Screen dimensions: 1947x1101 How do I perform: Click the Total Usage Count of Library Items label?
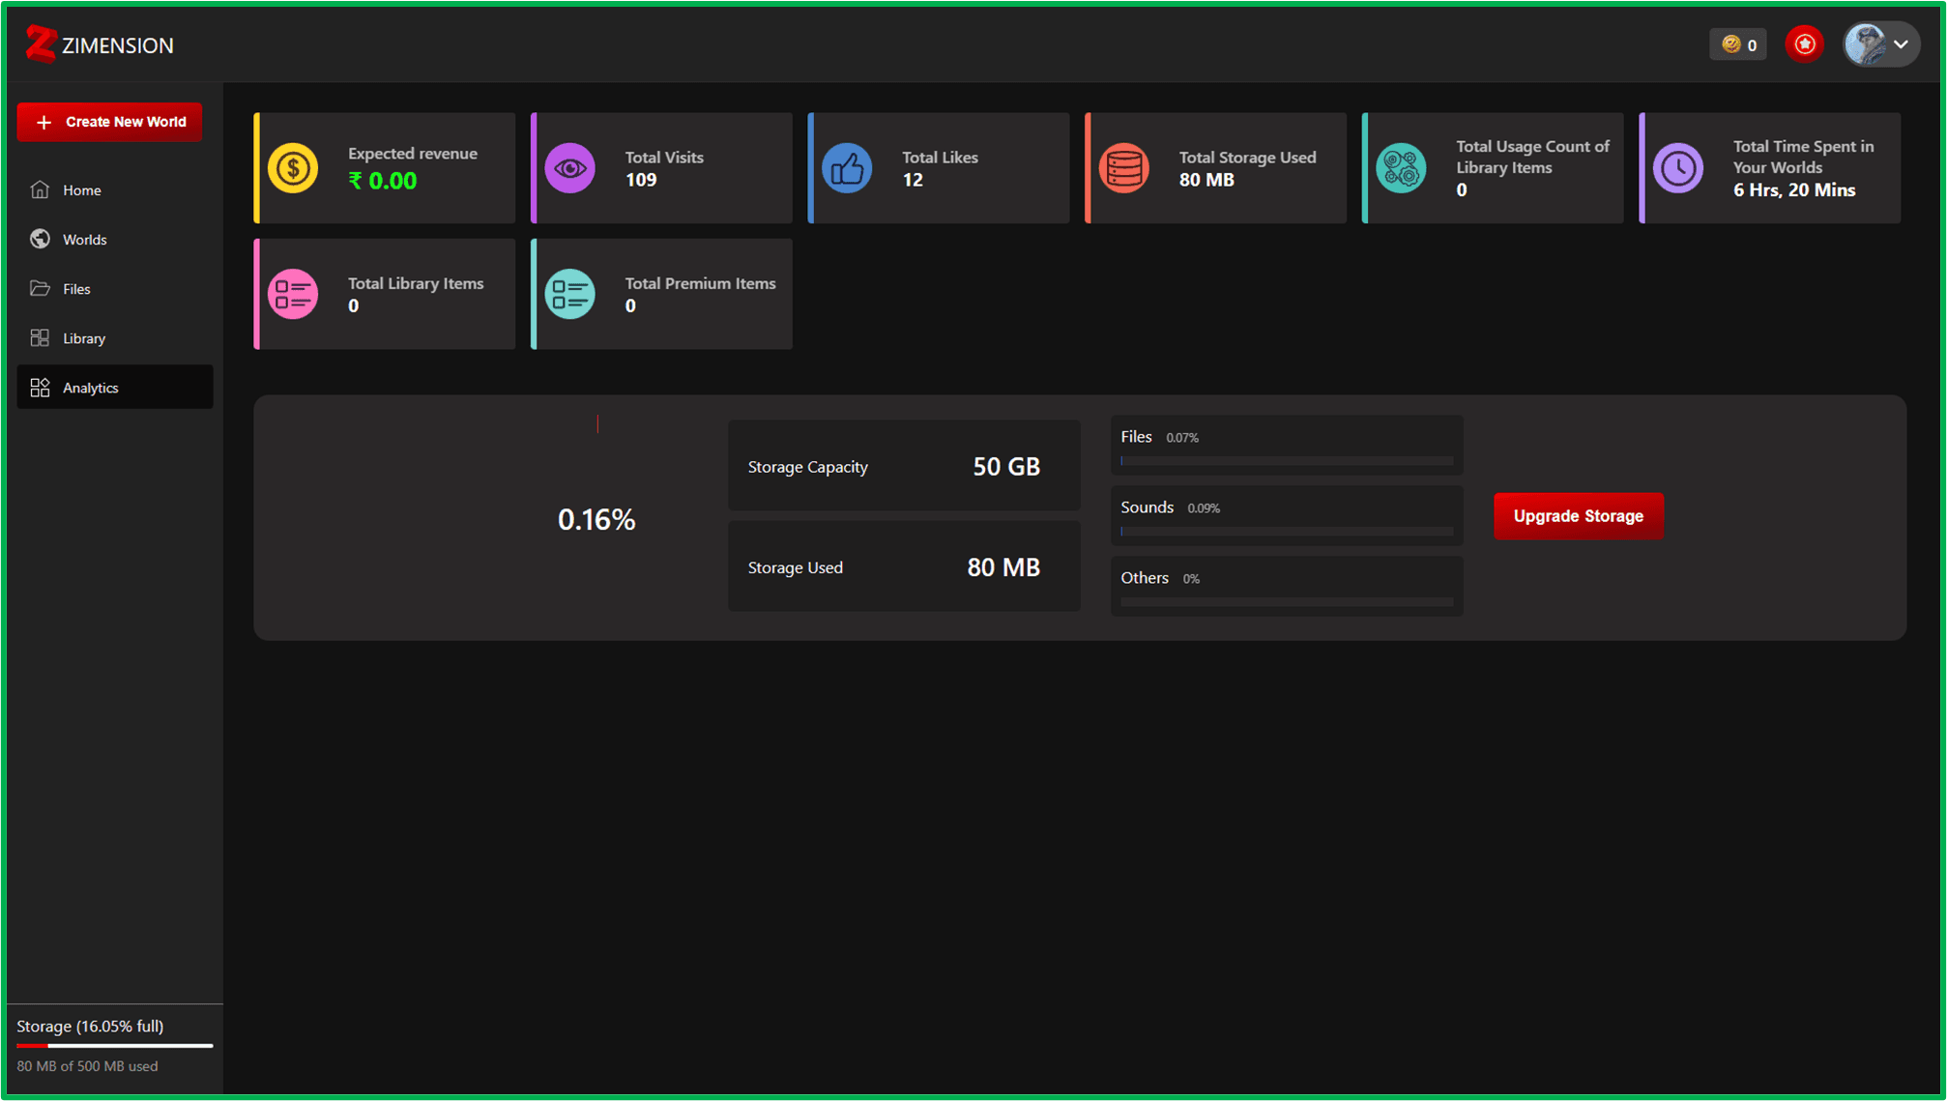pyautogui.click(x=1532, y=157)
